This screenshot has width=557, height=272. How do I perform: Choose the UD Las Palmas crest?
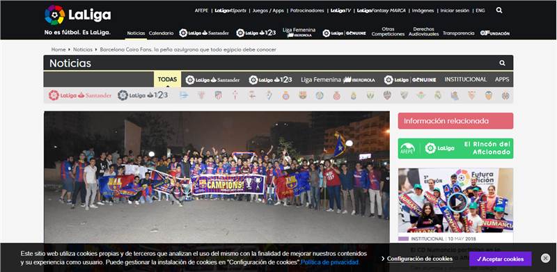click(354, 95)
